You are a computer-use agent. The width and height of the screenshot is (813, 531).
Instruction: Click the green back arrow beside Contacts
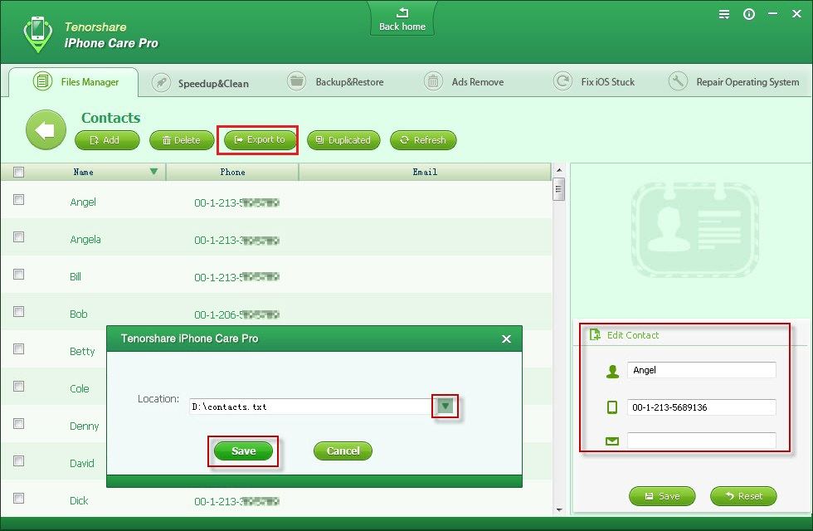click(46, 130)
